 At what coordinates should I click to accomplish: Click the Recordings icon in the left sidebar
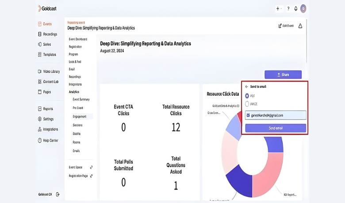[40, 34]
